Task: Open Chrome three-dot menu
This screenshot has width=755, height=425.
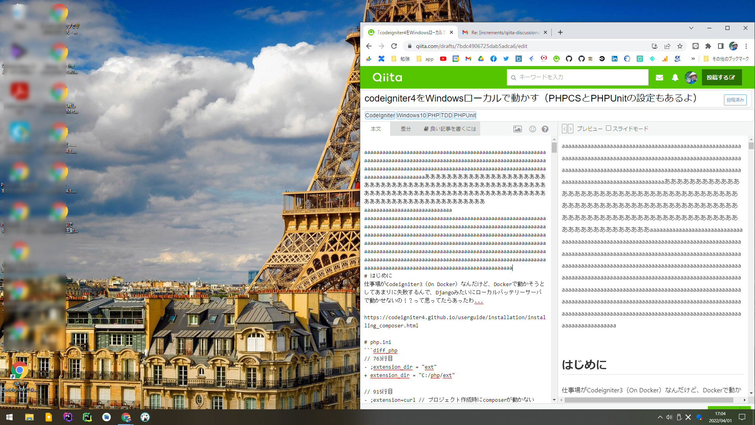Action: click(x=746, y=46)
